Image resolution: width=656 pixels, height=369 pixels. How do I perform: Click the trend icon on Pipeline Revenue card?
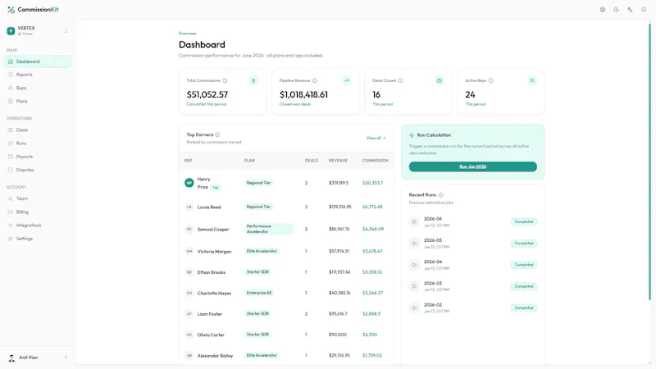(346, 80)
